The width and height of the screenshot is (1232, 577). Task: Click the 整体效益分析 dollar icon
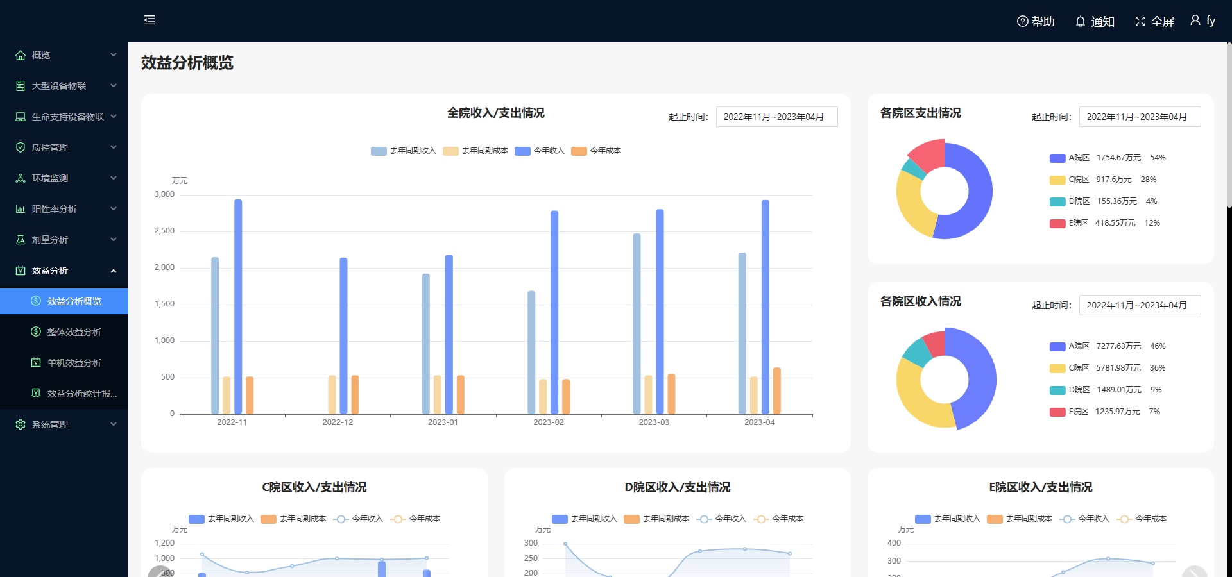(x=36, y=331)
